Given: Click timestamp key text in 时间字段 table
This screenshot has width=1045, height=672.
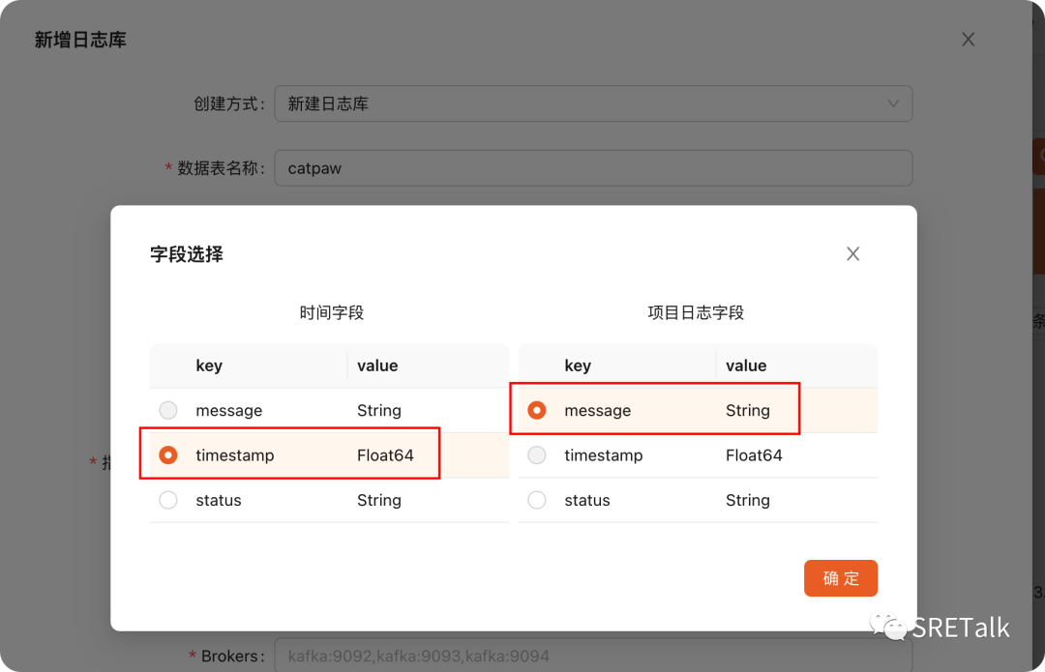Looking at the screenshot, I should coord(234,455).
